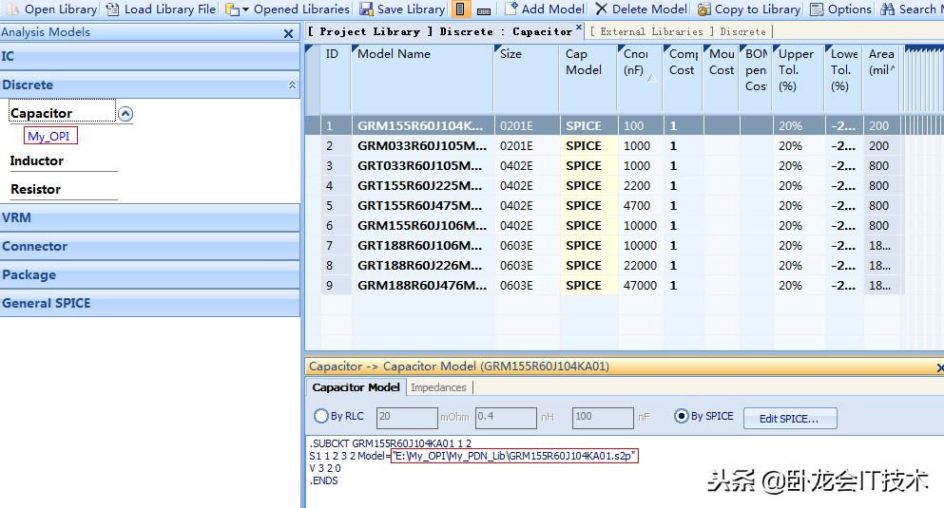Image resolution: width=944 pixels, height=508 pixels.
Task: Switch to External Libraries Discrete tab
Action: click(679, 31)
